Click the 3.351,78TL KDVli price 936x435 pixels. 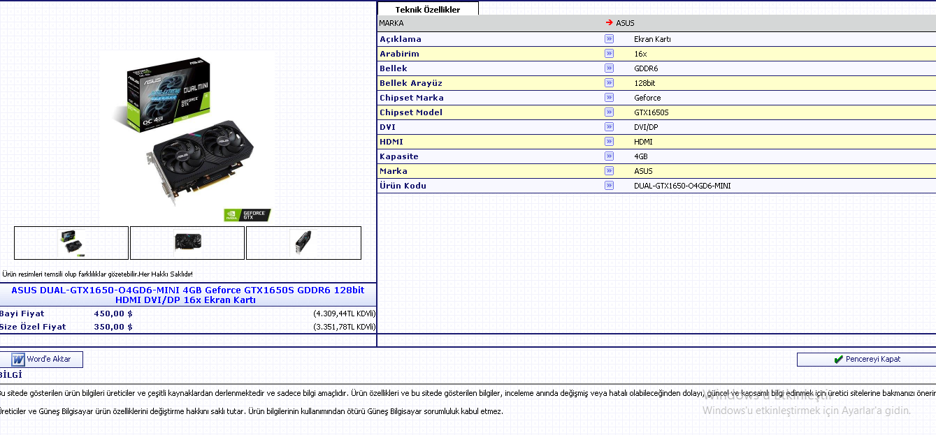pos(344,327)
